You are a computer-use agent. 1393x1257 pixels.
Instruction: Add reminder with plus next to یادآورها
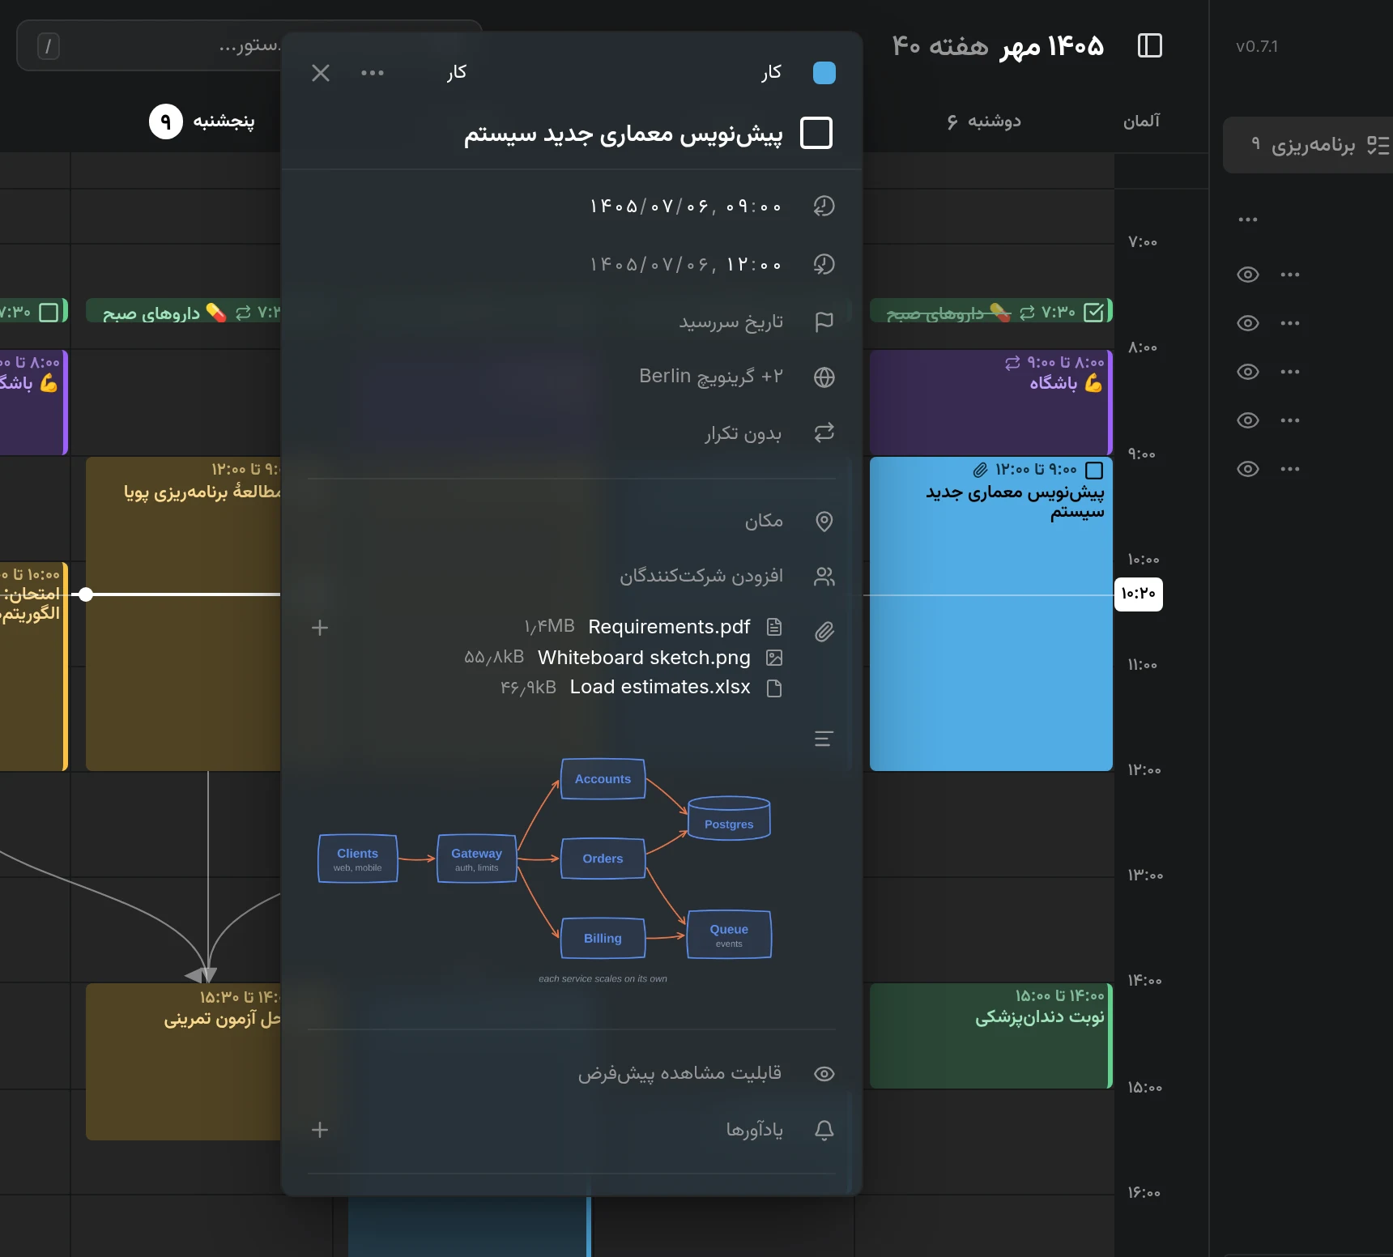click(x=320, y=1130)
